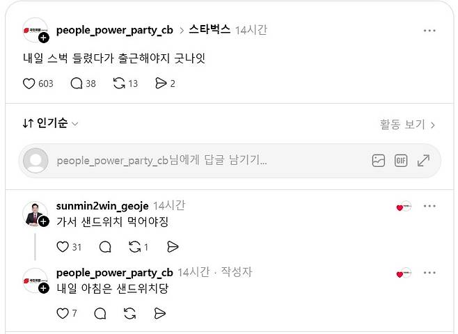Share the main post via send icon
The height and width of the screenshot is (334, 458).
pos(161,83)
